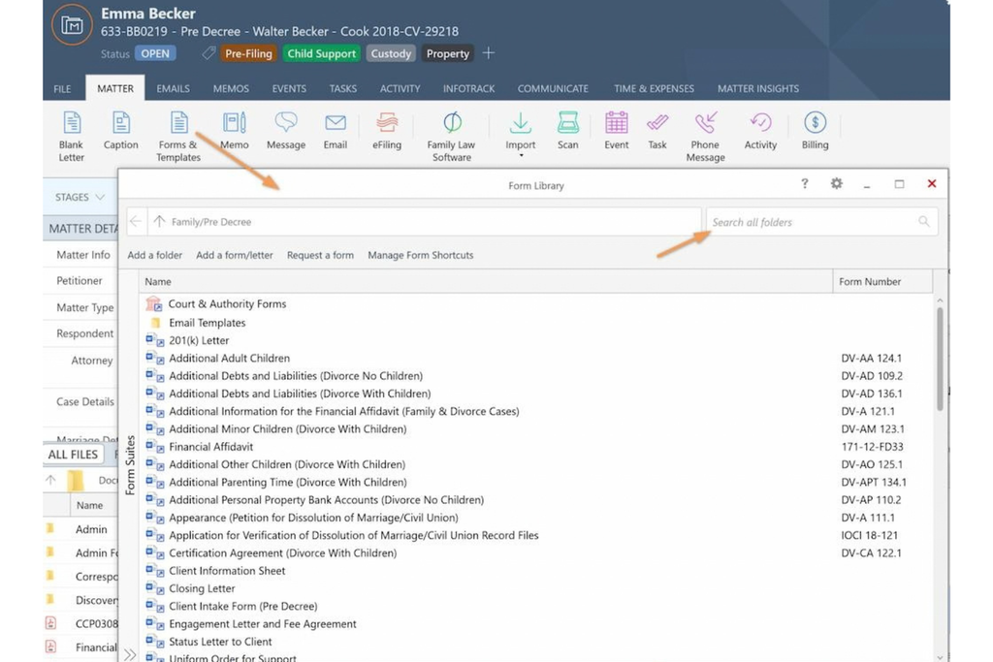This screenshot has width=993, height=662.
Task: Expand the Form Suites side panel
Action: (x=130, y=654)
